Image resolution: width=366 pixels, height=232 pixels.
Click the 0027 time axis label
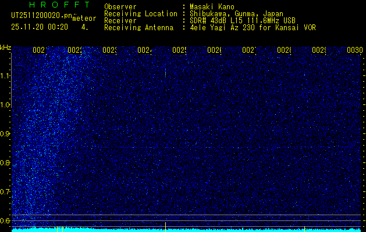tap(249, 50)
